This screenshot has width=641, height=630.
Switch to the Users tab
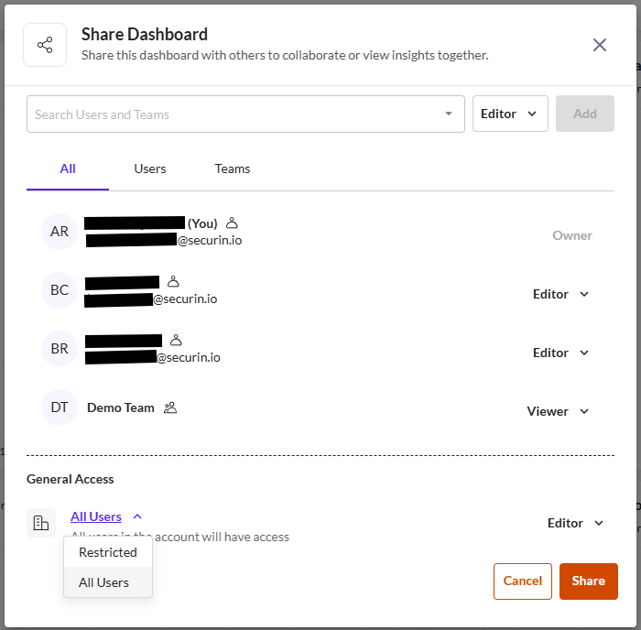[x=150, y=168]
